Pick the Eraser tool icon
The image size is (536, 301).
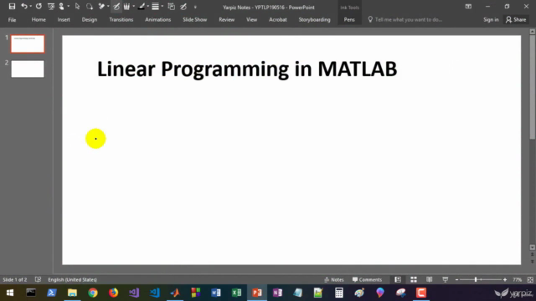(x=101, y=7)
